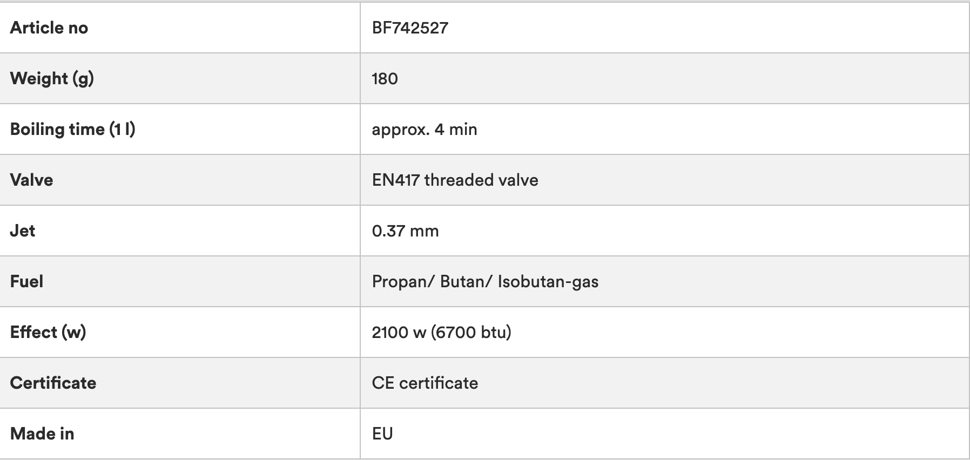Click the word "Butan/" in the Fuel row
The height and width of the screenshot is (460, 970).
[464, 282]
